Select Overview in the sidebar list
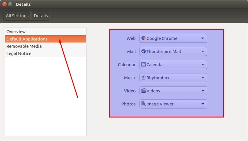Screen dimensions: 248x141 click(46, 32)
